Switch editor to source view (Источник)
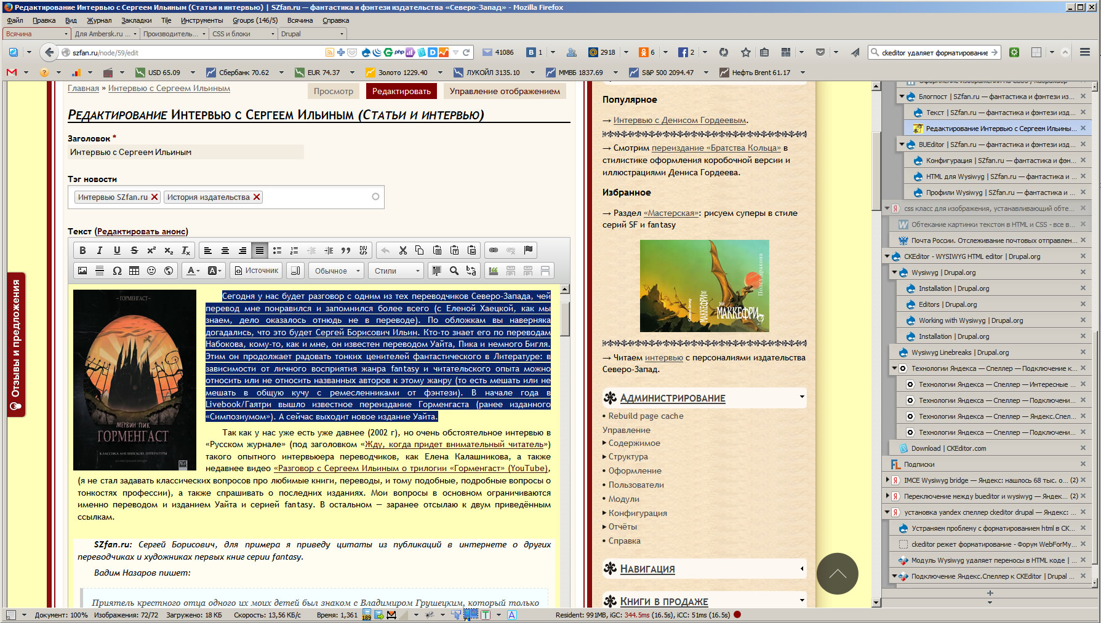1101x623 pixels. [256, 271]
